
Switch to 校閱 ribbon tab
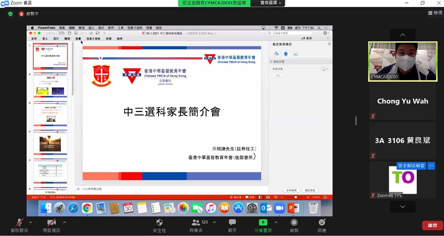tap(109, 39)
